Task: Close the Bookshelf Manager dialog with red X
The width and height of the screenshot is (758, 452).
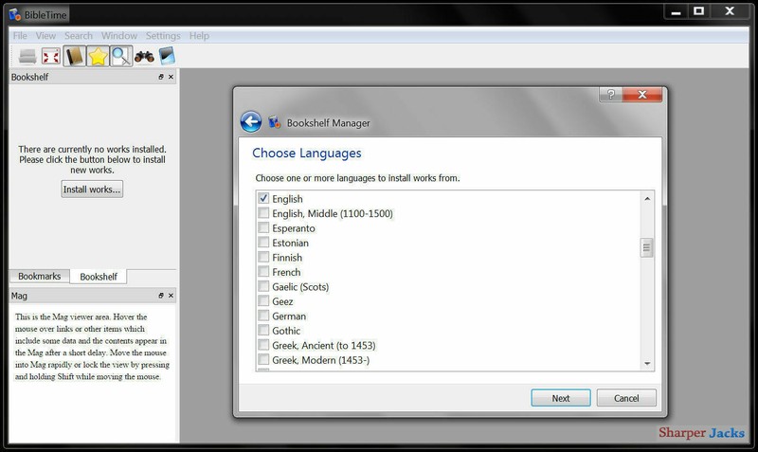Action: point(642,95)
